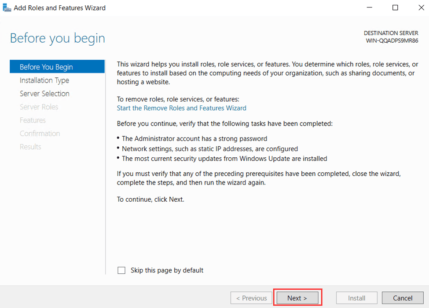Click the window title text in the title bar
The image size is (429, 308).
[x=60, y=7]
